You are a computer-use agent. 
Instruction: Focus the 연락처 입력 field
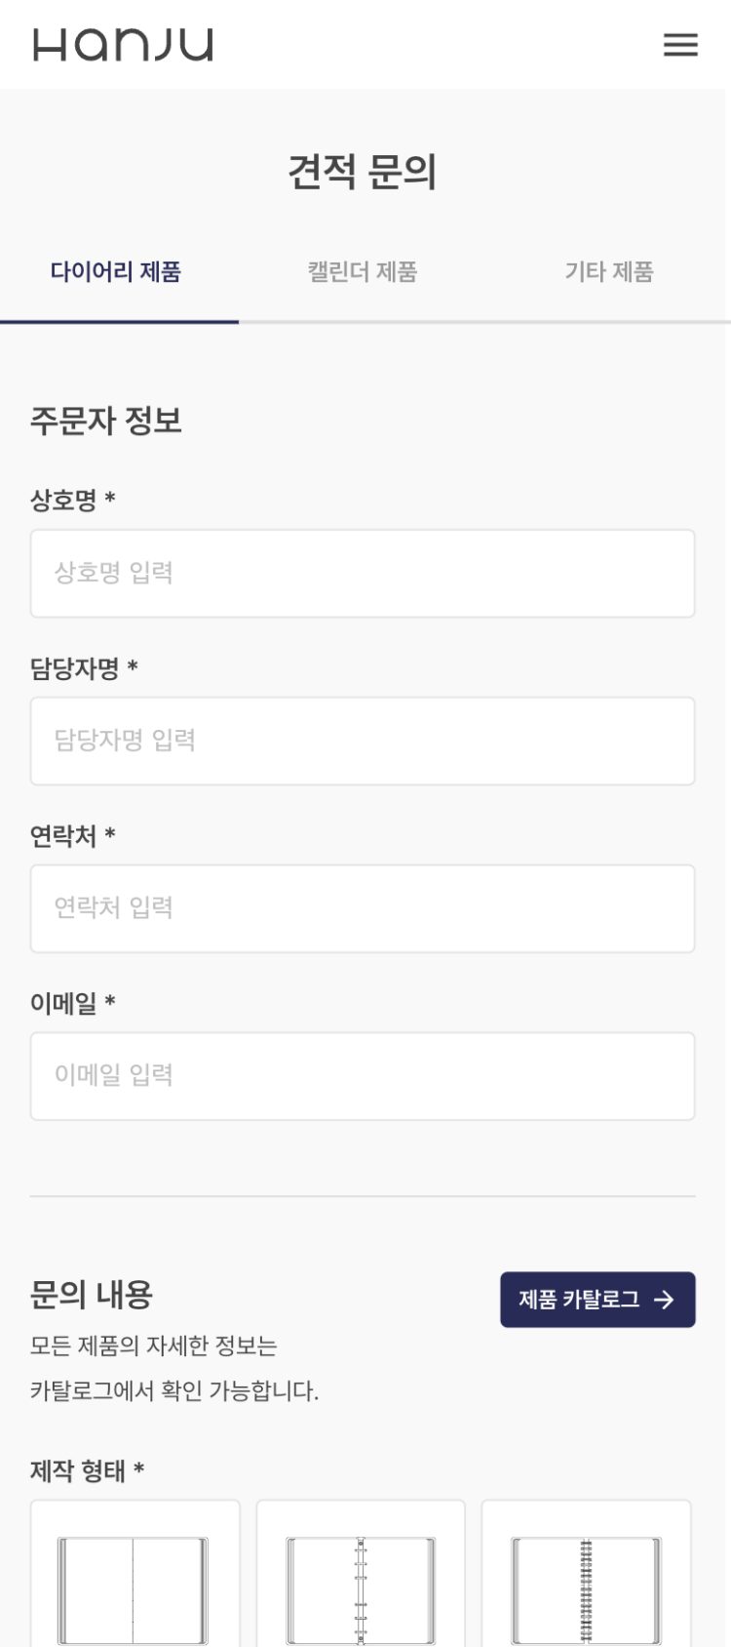363,908
